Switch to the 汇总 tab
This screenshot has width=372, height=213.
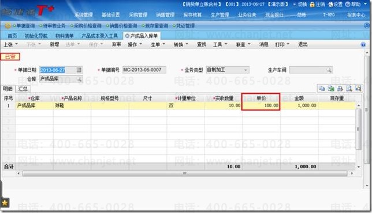tap(23, 89)
